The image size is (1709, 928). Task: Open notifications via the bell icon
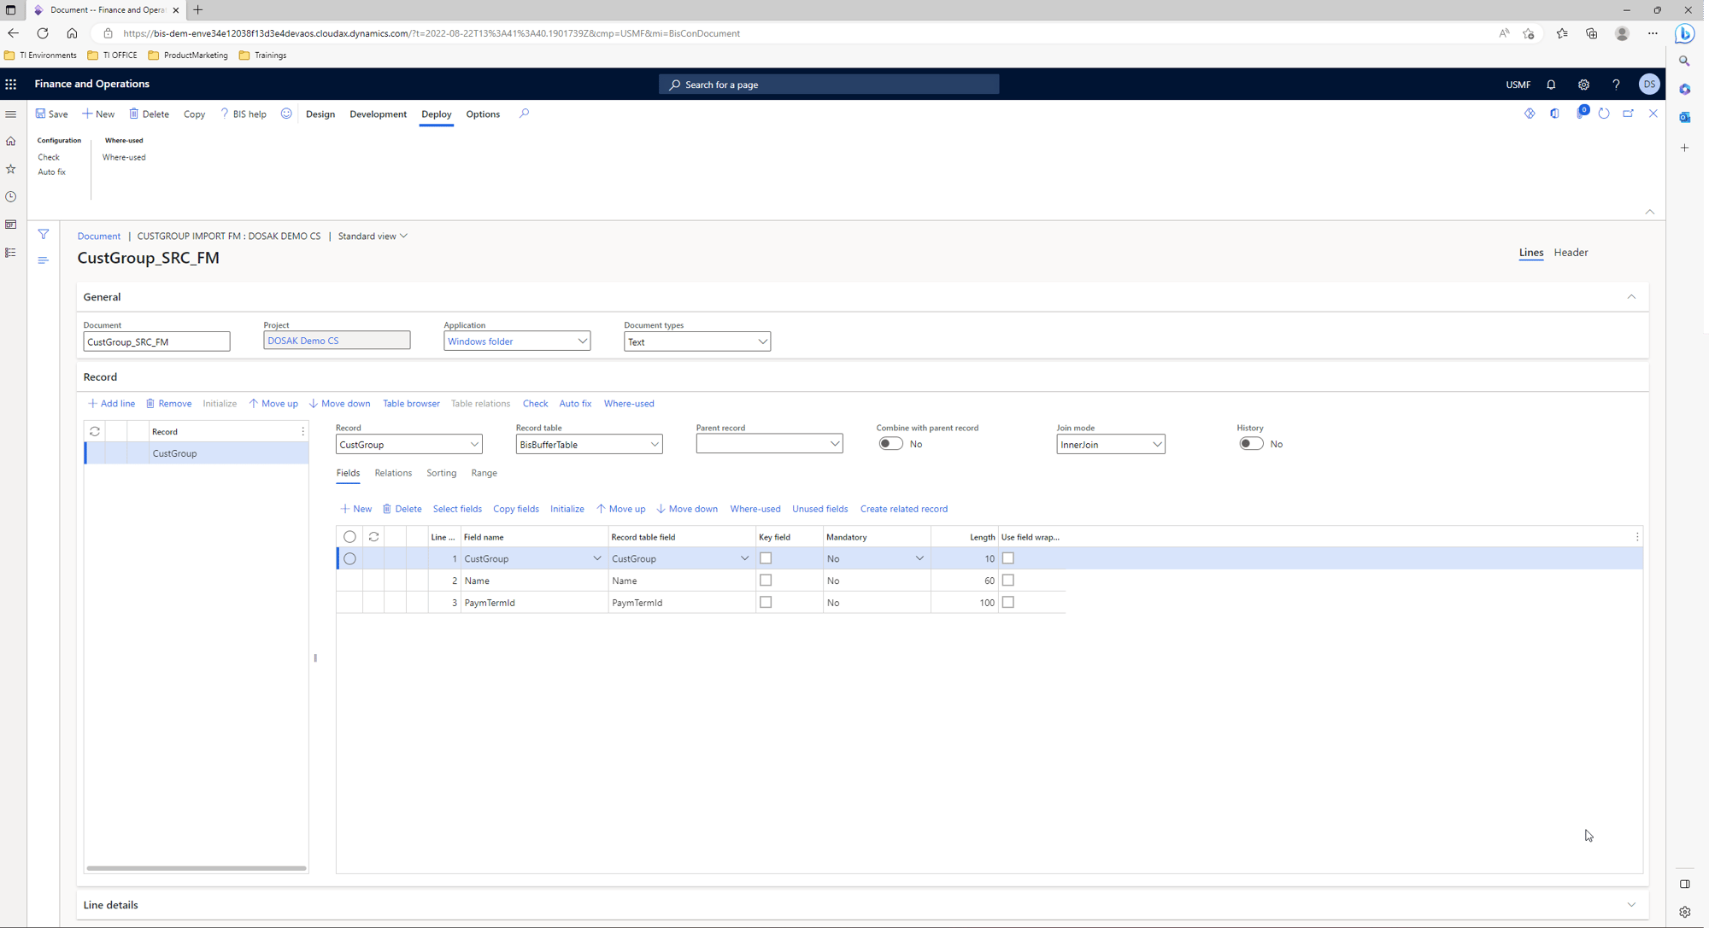(1551, 84)
